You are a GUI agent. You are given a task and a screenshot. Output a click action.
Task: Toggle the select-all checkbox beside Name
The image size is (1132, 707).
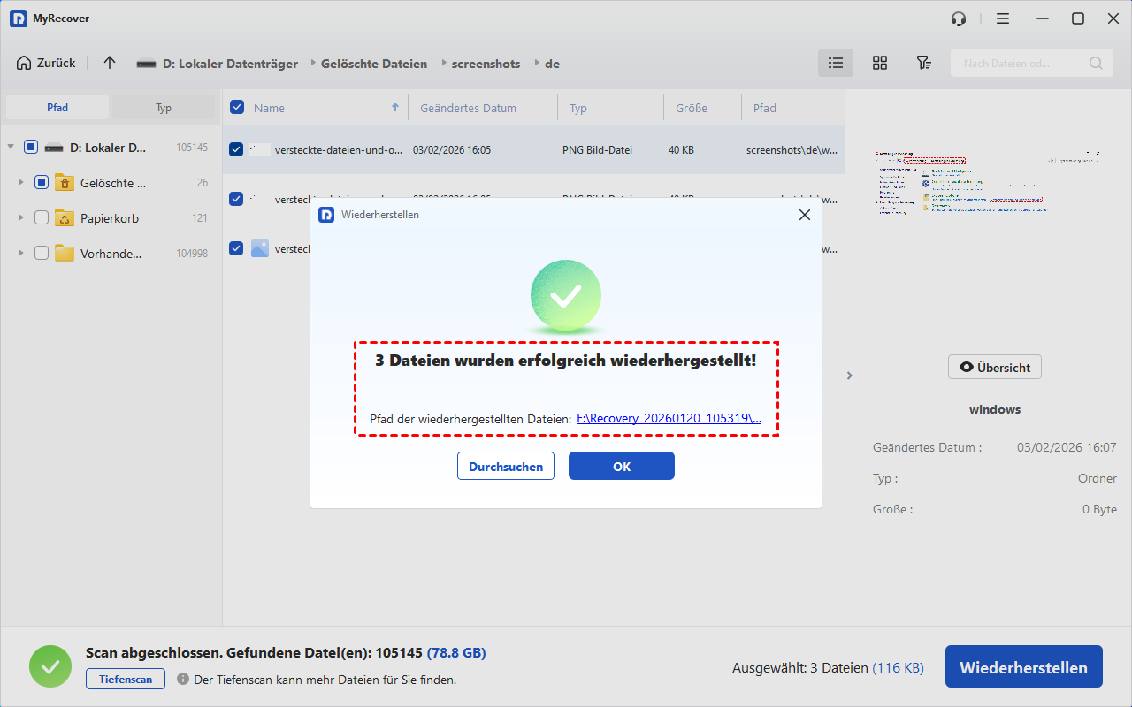[237, 108]
